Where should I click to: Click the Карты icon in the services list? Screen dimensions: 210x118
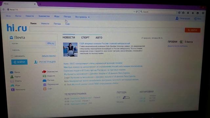tap(12, 77)
